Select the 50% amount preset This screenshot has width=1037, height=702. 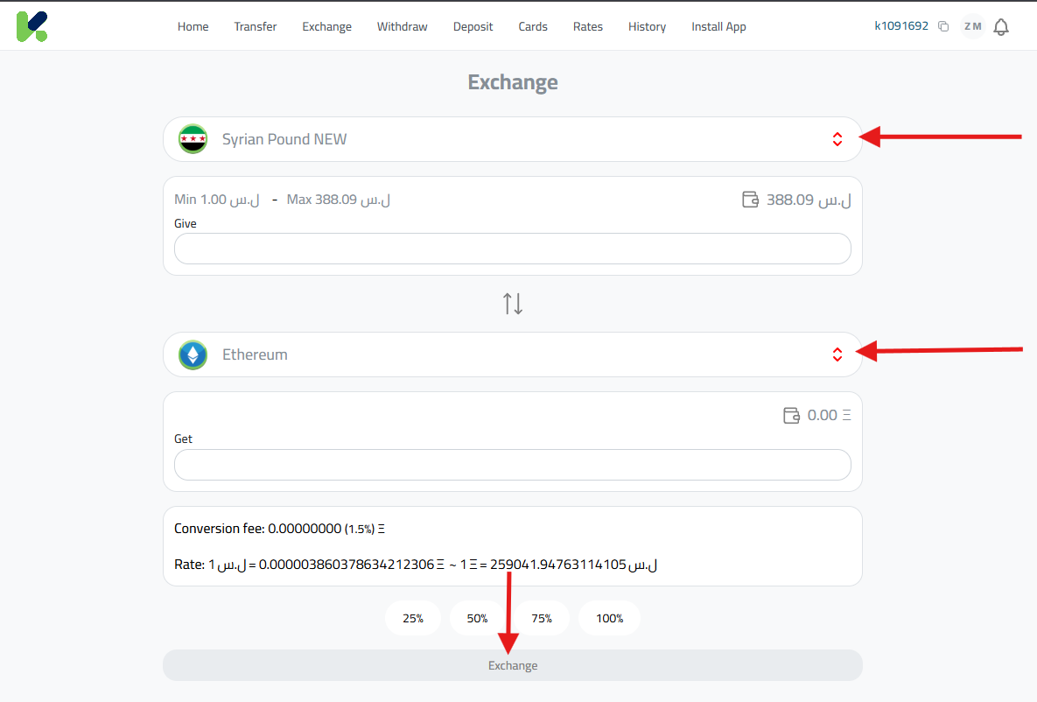tap(477, 618)
